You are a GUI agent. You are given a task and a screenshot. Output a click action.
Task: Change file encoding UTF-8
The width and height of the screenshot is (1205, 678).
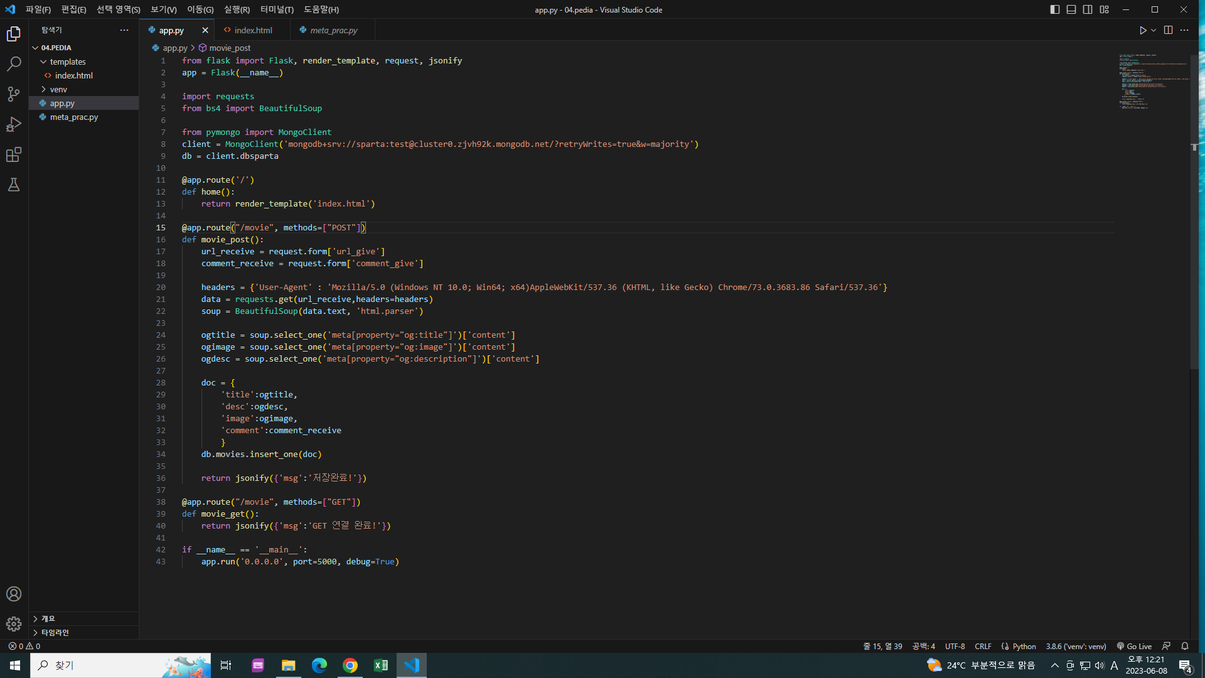(x=955, y=646)
